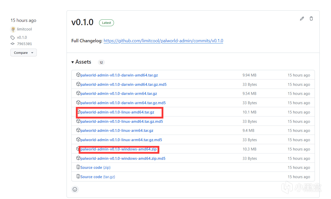Viewport: 331px width, 199px height.
Task: Click package icon for darwin-amd64.tar.gz
Action: tap(78, 75)
